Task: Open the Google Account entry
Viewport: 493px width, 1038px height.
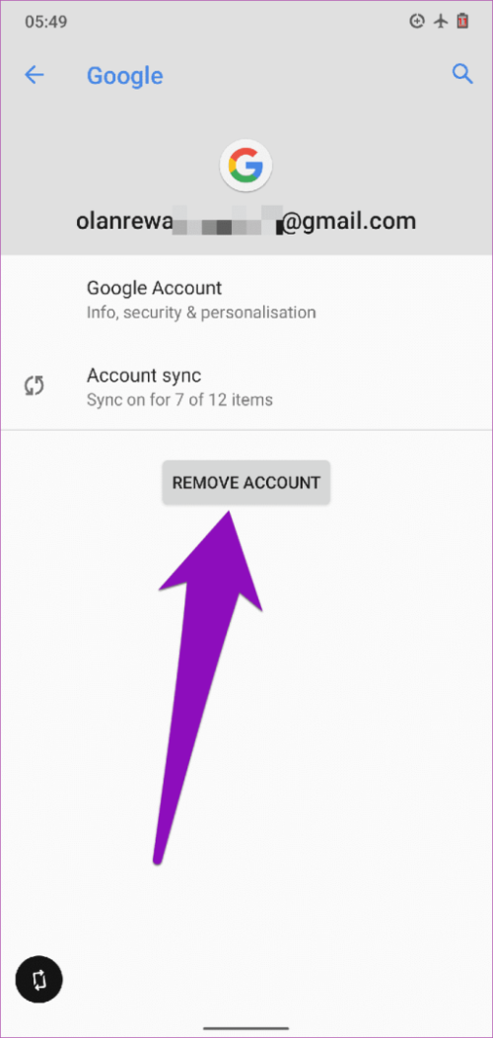Action: coord(246,299)
